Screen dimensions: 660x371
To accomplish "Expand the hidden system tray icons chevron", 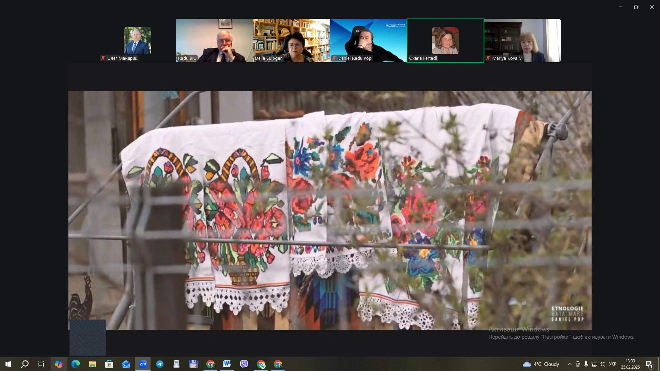I will [x=569, y=364].
